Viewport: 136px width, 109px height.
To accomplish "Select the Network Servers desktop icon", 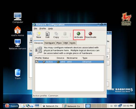I will (x=18, y=45).
